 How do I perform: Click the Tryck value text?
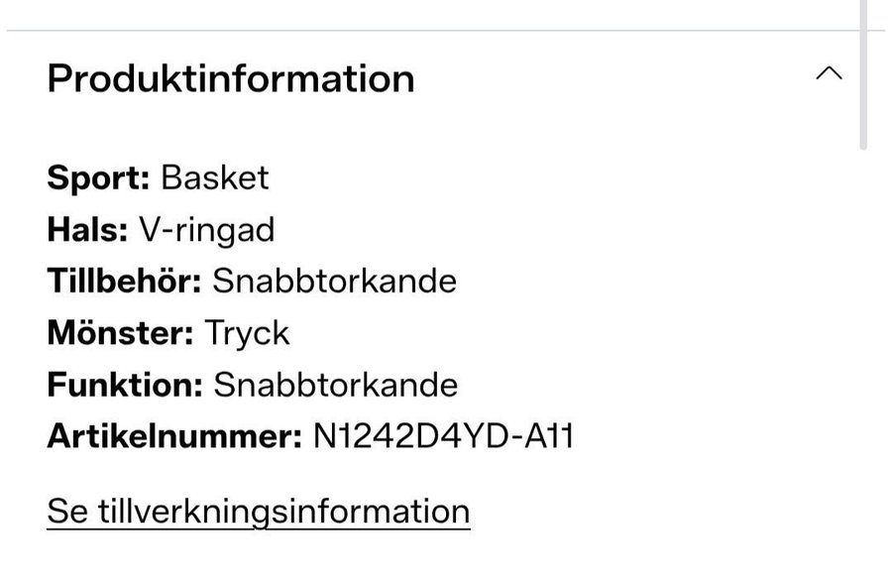point(247,333)
